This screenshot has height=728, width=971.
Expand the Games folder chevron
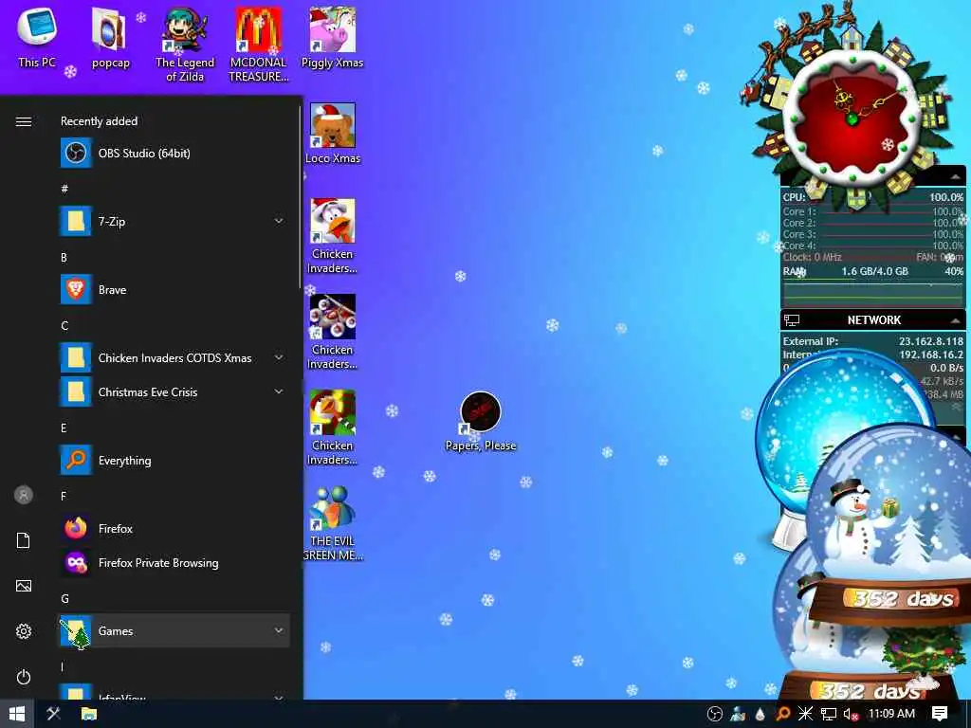(279, 630)
